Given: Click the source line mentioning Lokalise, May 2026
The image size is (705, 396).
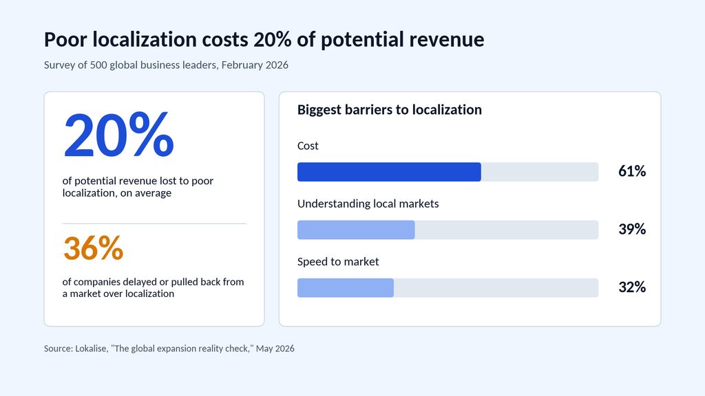Looking at the screenshot, I should (x=169, y=349).
